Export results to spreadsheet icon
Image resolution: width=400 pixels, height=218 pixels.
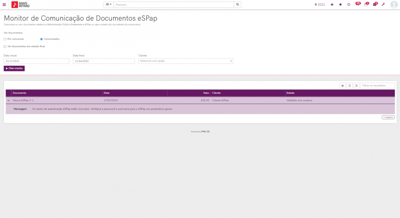(x=356, y=85)
